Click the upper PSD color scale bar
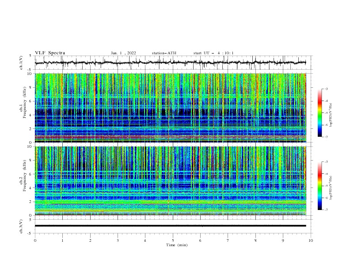The image size is (350, 270). [320, 113]
